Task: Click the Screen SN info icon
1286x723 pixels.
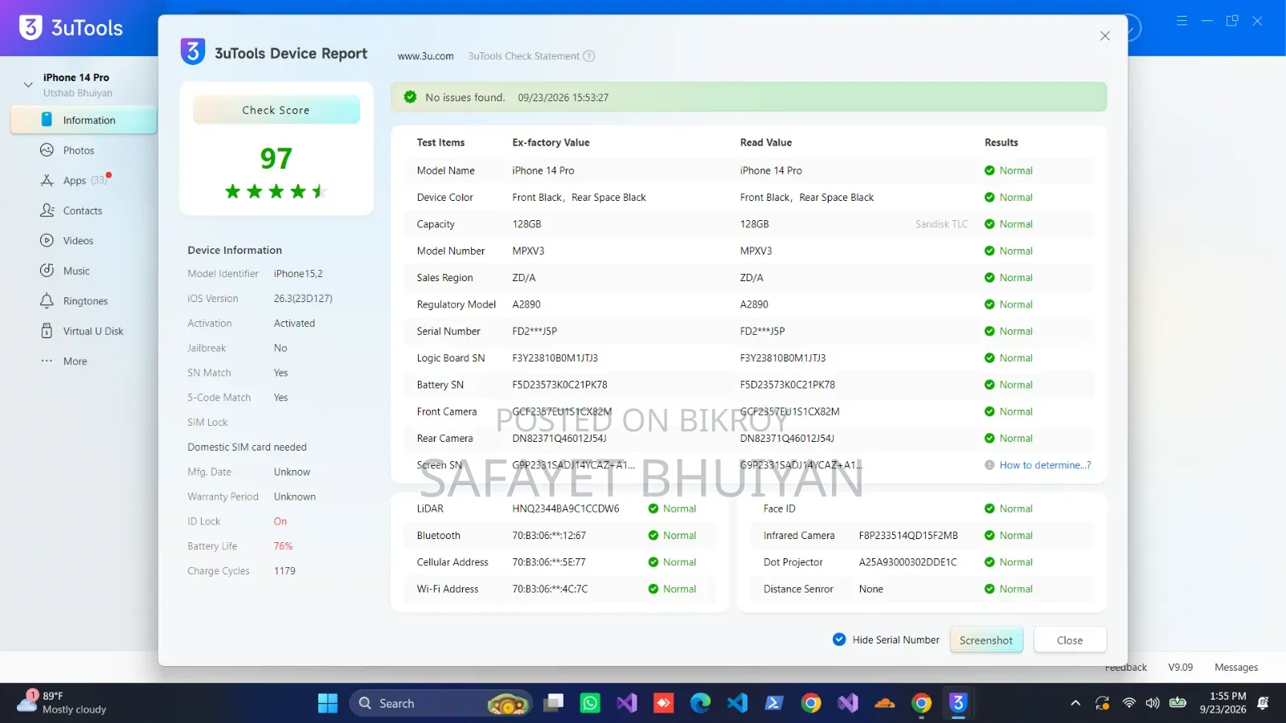Action: pyautogui.click(x=989, y=465)
